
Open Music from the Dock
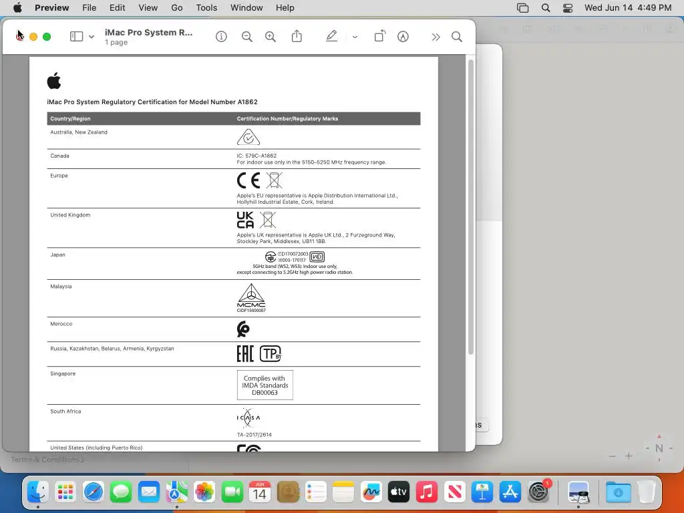(x=427, y=492)
